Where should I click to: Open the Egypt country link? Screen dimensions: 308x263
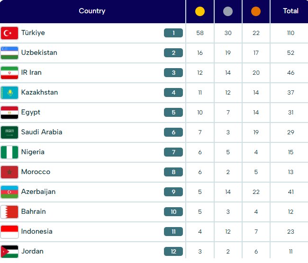31,113
